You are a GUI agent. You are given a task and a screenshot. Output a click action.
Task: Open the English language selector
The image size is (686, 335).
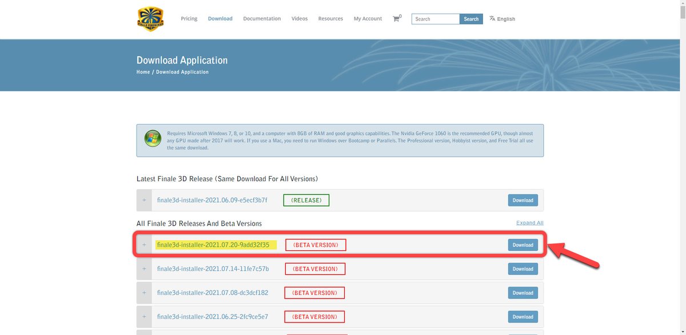tap(506, 19)
